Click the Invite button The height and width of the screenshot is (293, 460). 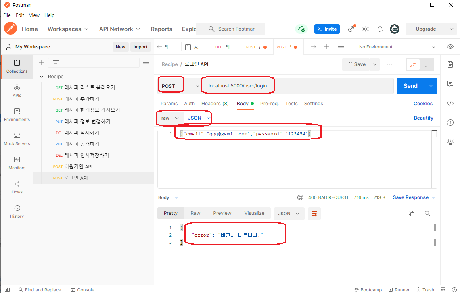327,29
